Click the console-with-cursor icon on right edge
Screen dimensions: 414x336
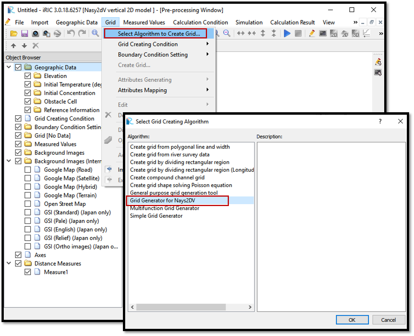[x=378, y=73]
